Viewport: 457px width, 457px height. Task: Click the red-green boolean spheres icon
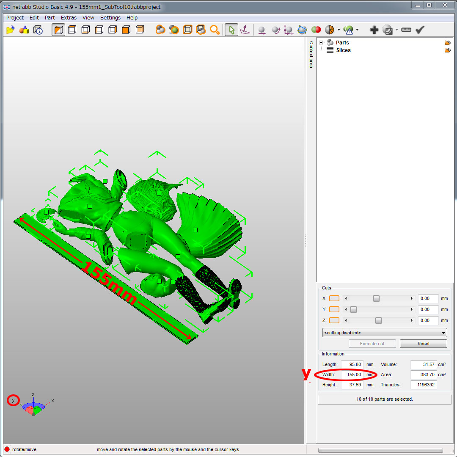(x=316, y=30)
